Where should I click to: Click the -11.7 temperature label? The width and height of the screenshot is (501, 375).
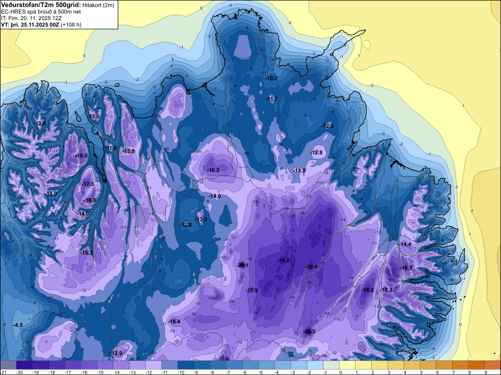[x=272, y=99]
